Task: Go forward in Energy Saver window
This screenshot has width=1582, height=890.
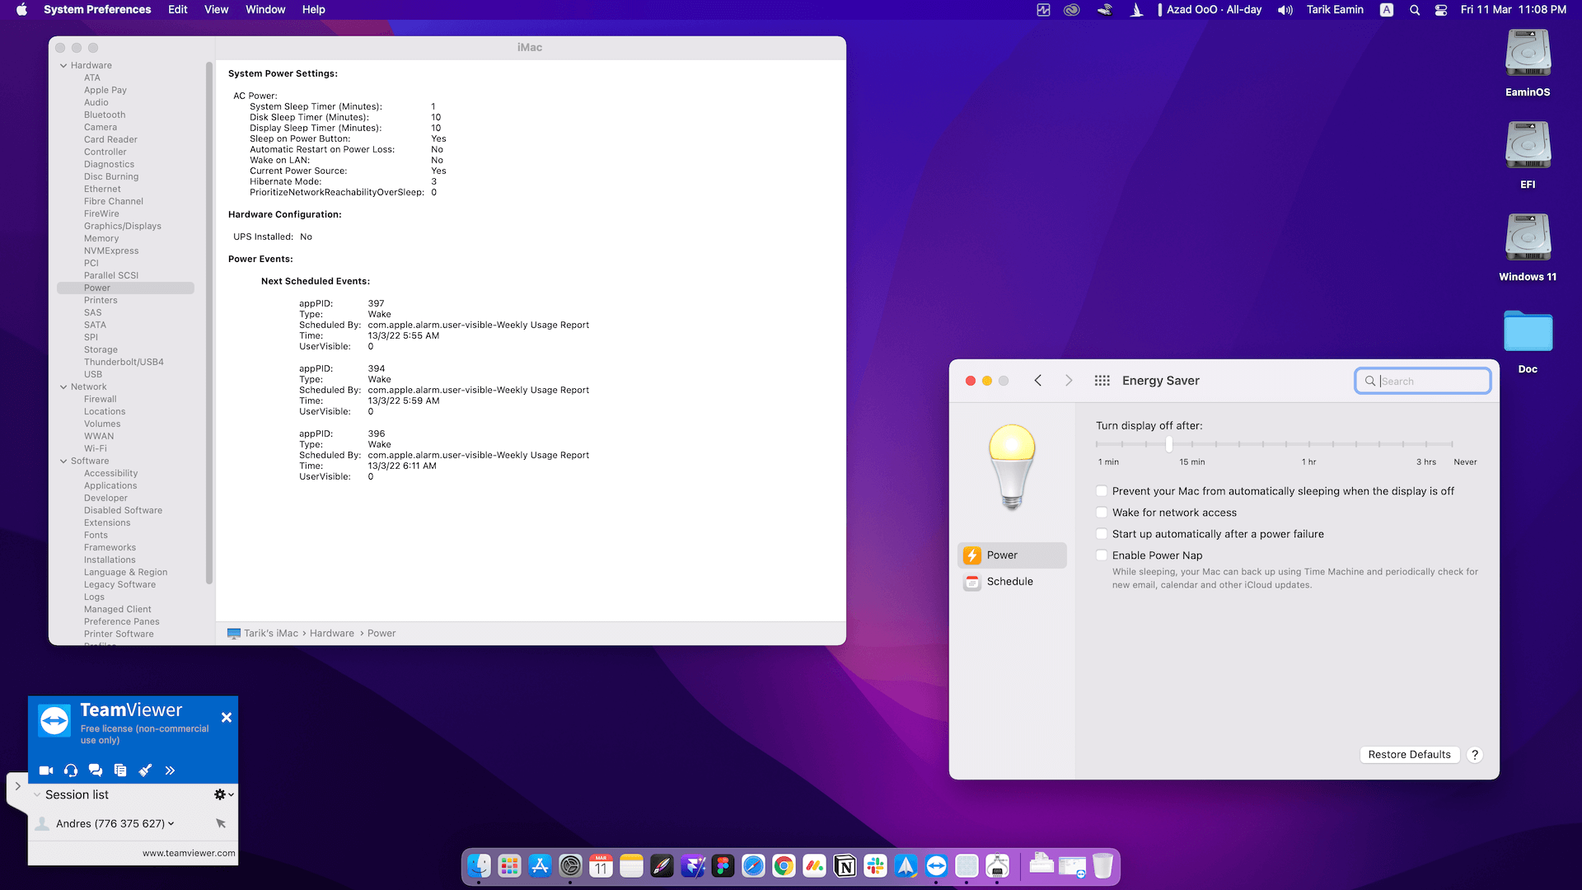Action: coord(1069,381)
